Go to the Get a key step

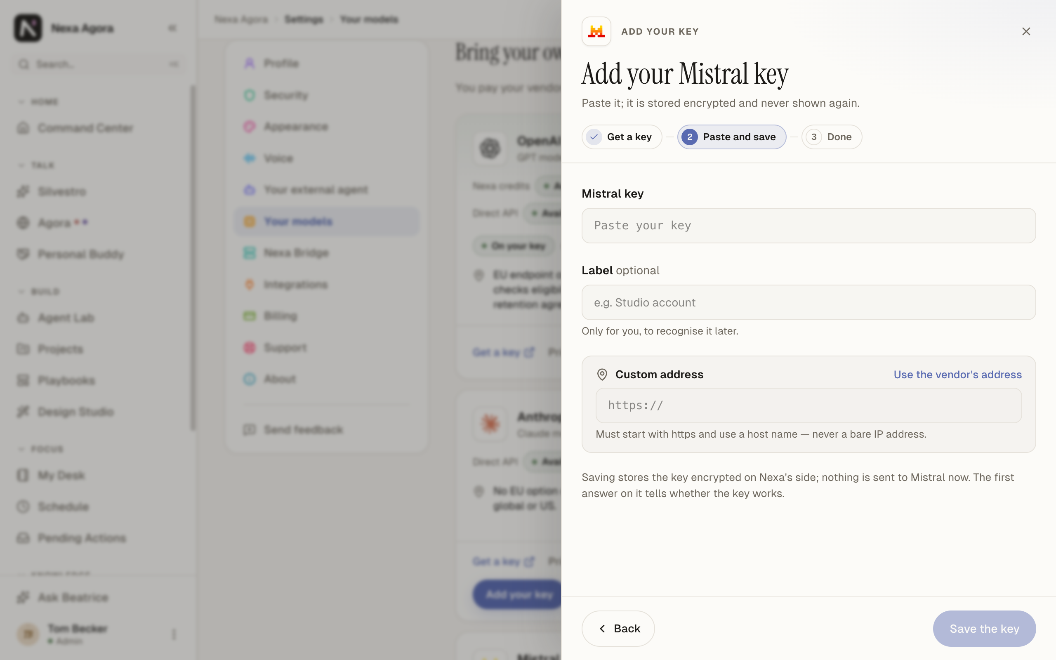[x=621, y=137]
